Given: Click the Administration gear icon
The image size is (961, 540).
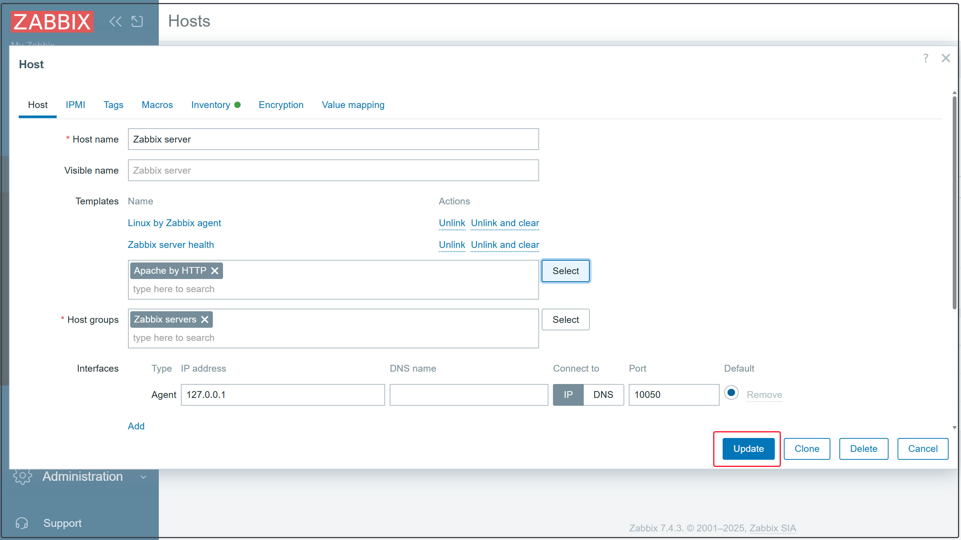Looking at the screenshot, I should (x=23, y=476).
